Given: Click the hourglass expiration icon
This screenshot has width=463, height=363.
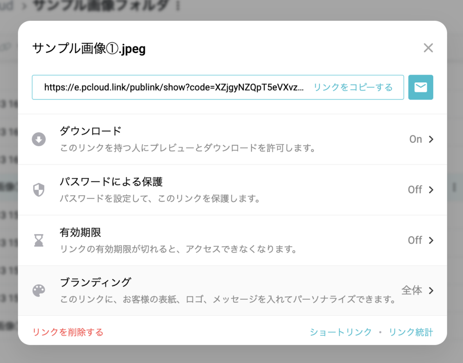Looking at the screenshot, I should click(x=38, y=240).
